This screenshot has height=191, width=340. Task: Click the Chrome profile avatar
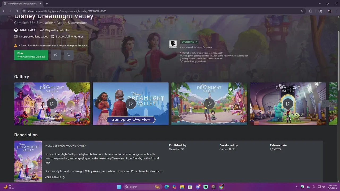point(330,11)
